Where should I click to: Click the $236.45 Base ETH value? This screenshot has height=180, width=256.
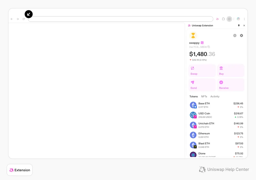click(x=238, y=103)
